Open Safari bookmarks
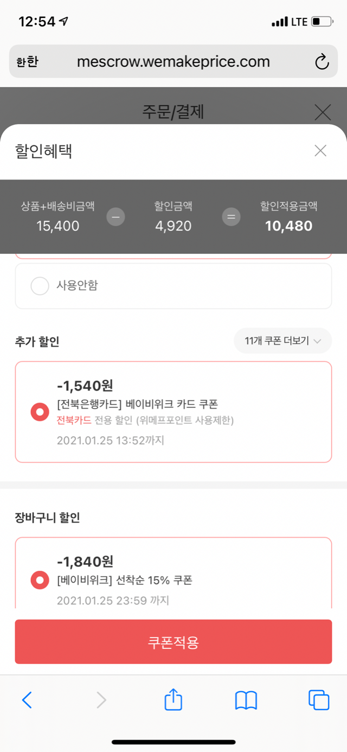This screenshot has width=347, height=752. 246,700
